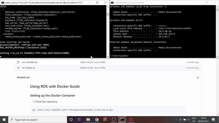The image size is (219, 123).
Task: Click the battery icon in the system tray
Action: tap(184, 120)
